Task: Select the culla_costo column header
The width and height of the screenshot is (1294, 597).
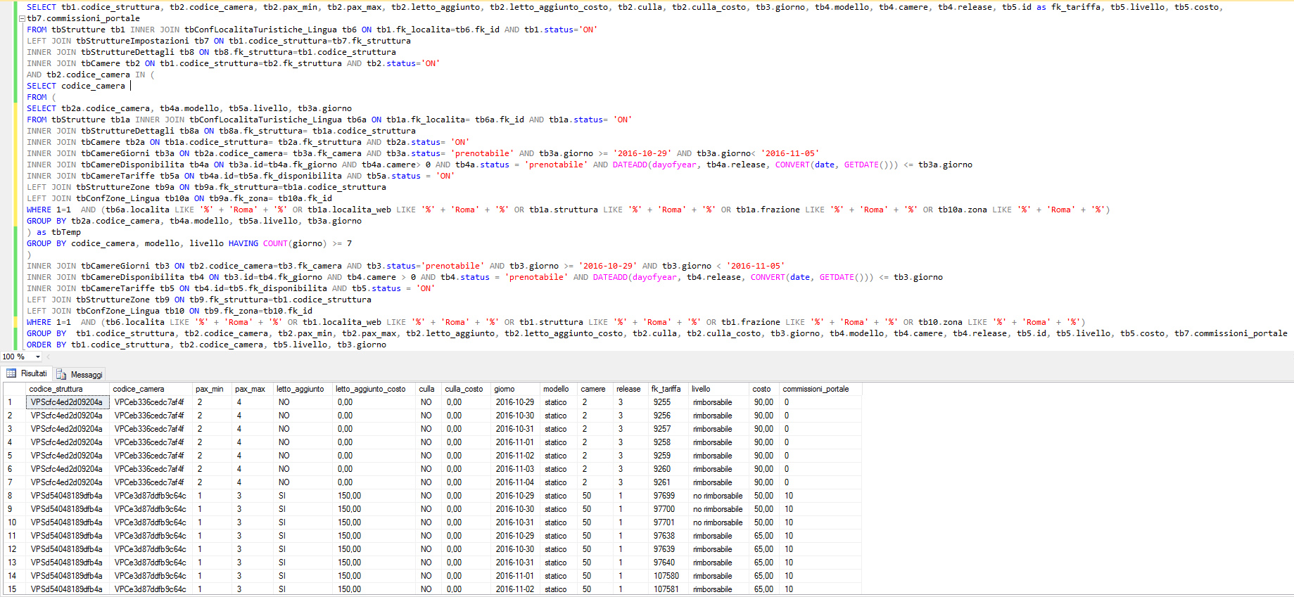Action: [467, 389]
